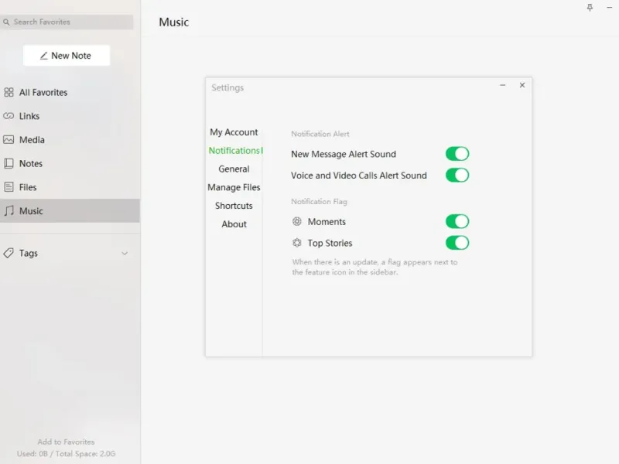Minimize the main Favorites window
The image size is (619, 464).
point(610,8)
